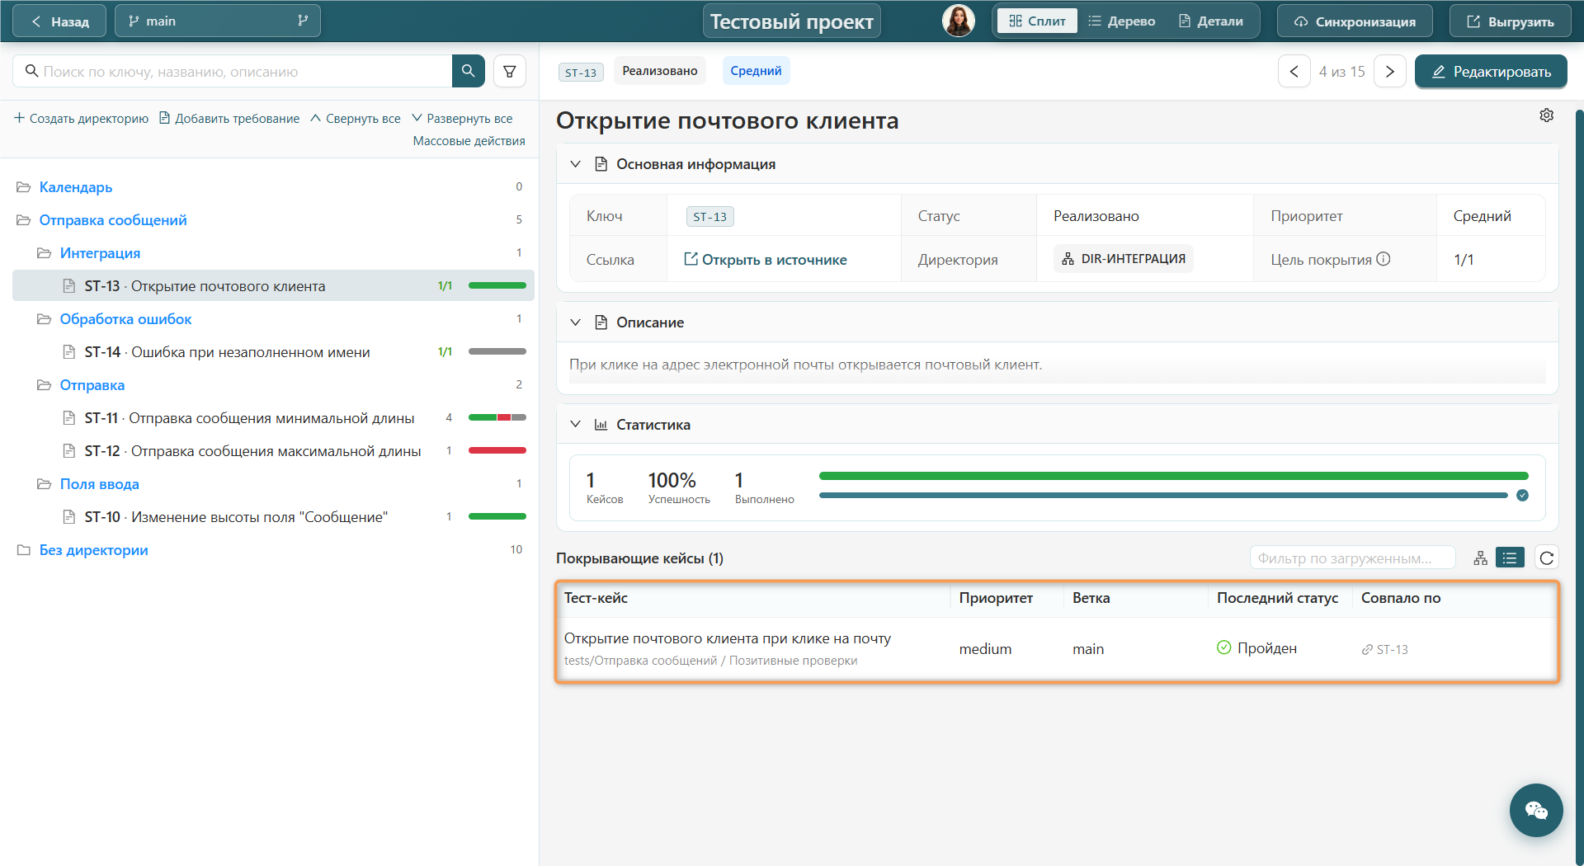This screenshot has height=866, width=1584.
Task: Click the Назад button
Action: click(x=59, y=21)
